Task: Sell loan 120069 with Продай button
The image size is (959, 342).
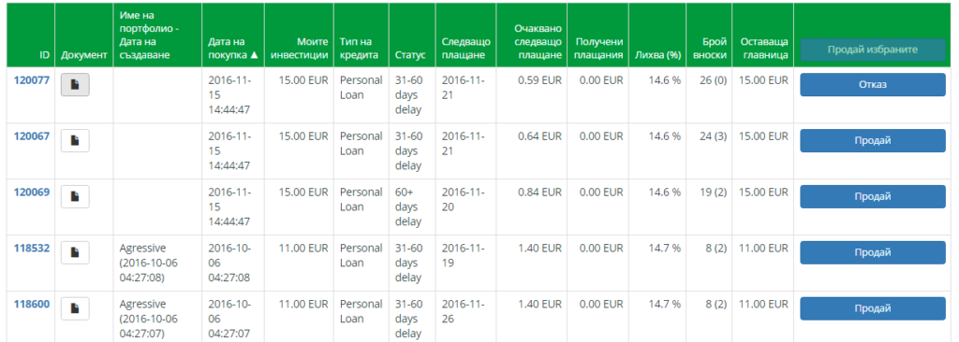Action: coord(873,196)
